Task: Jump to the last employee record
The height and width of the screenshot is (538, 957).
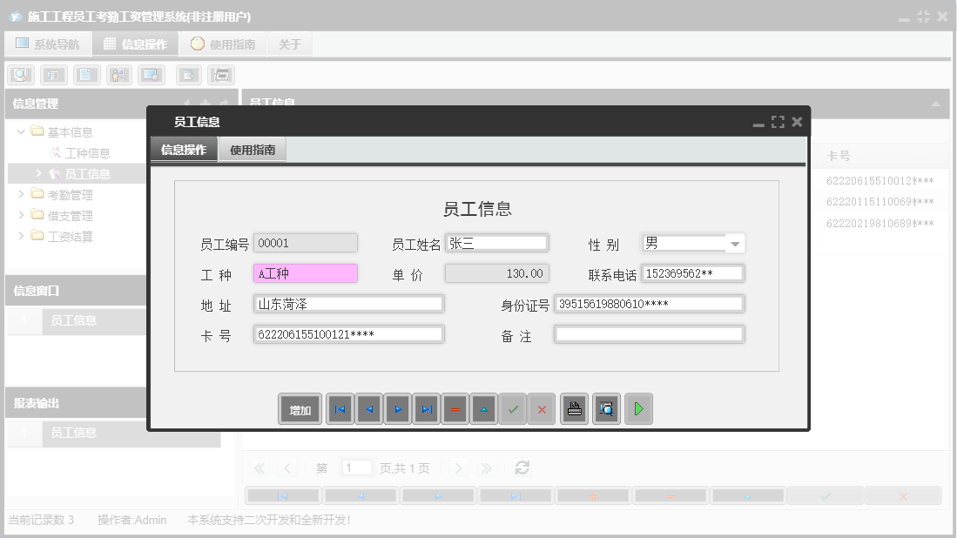Action: [426, 408]
